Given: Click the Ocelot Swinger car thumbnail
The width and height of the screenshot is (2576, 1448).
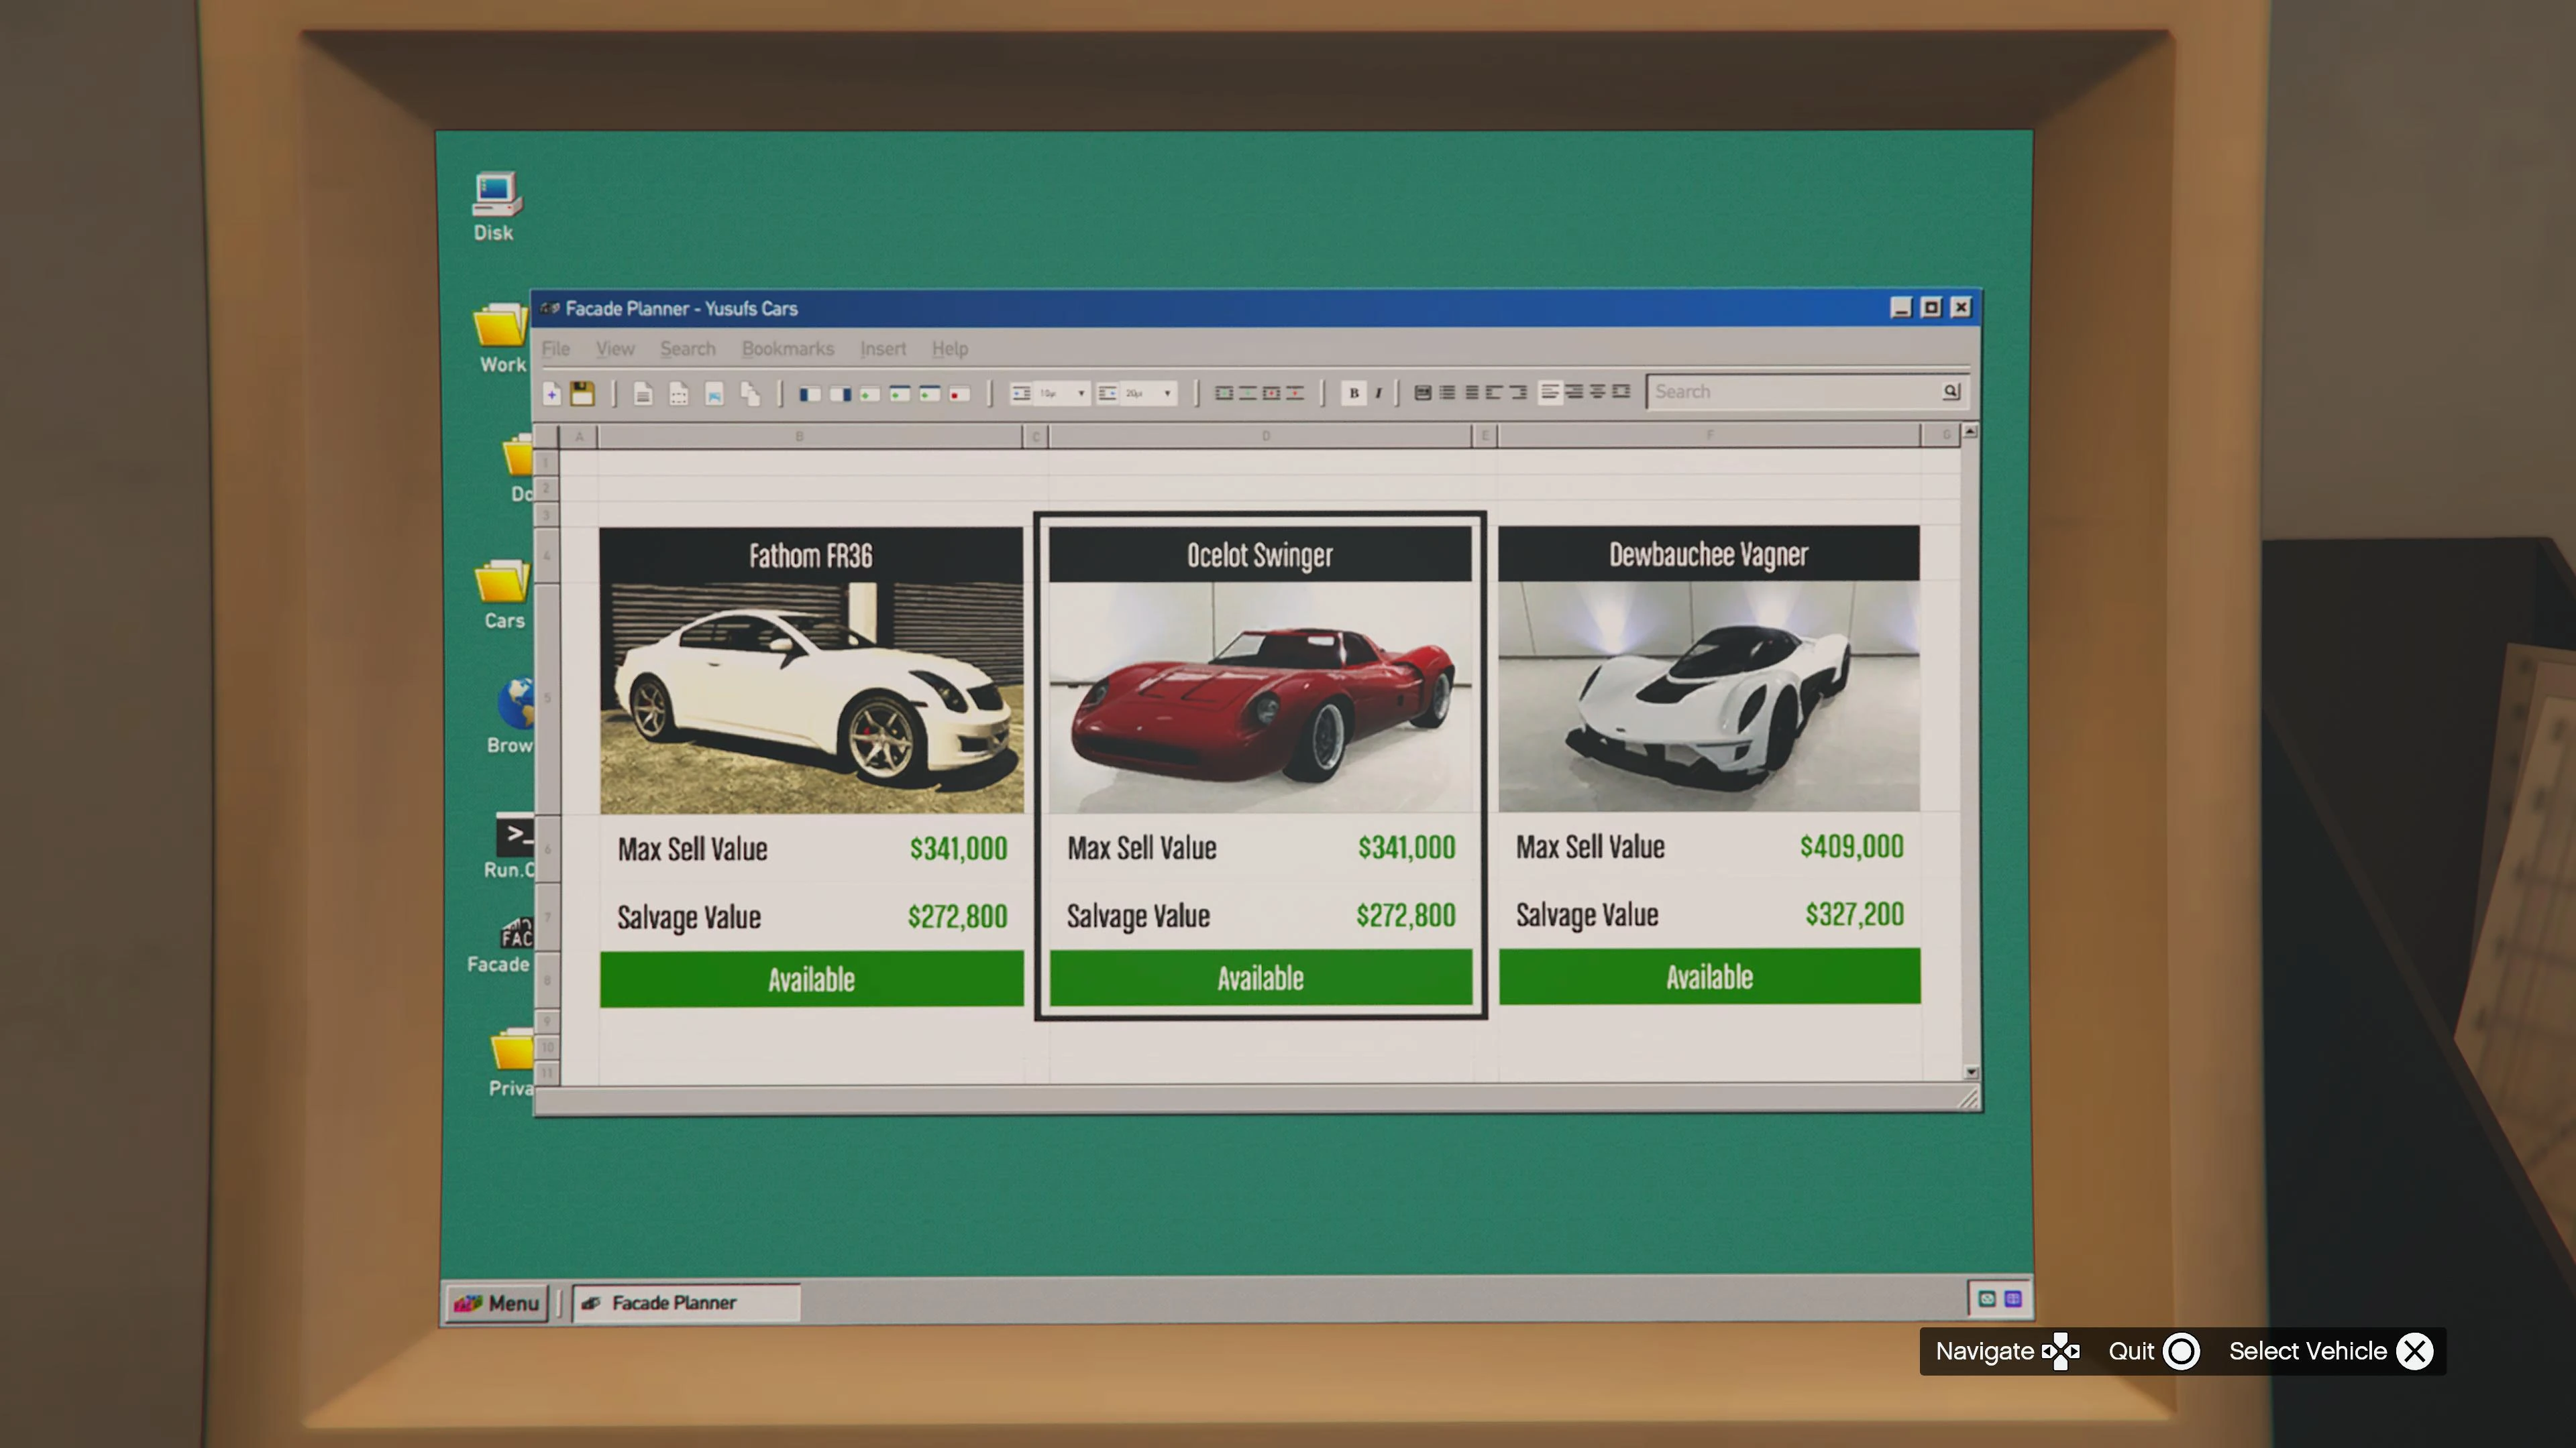Looking at the screenshot, I should [1260, 697].
